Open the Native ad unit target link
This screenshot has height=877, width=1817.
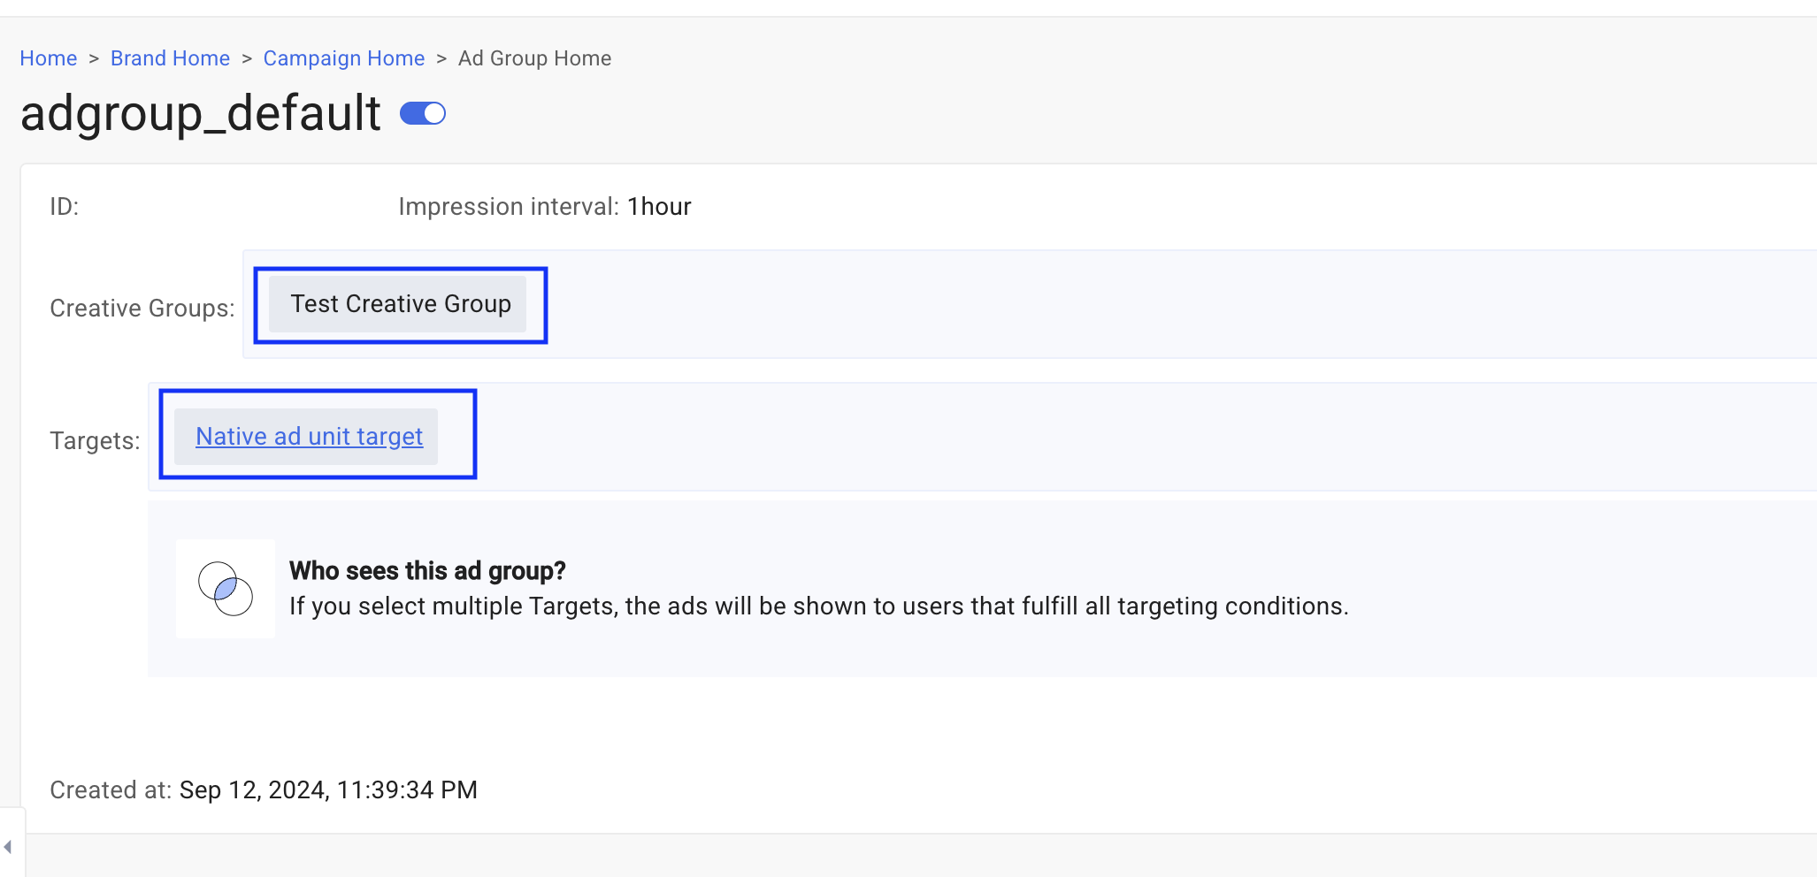309,437
